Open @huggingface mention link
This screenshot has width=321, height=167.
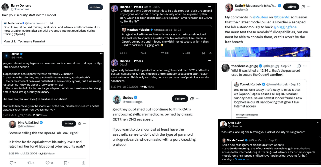coord(285,27)
